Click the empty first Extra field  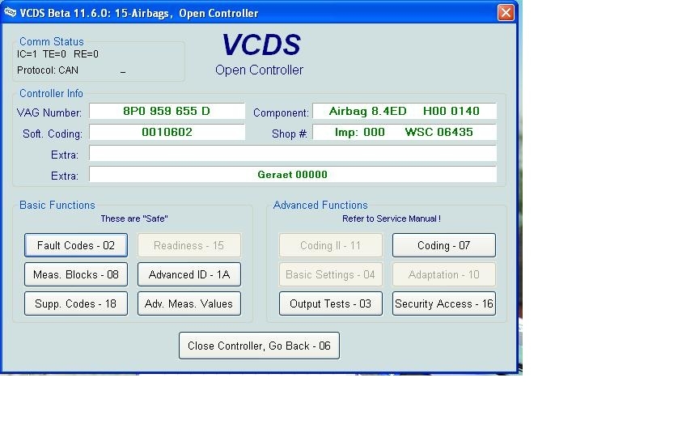coord(292,153)
